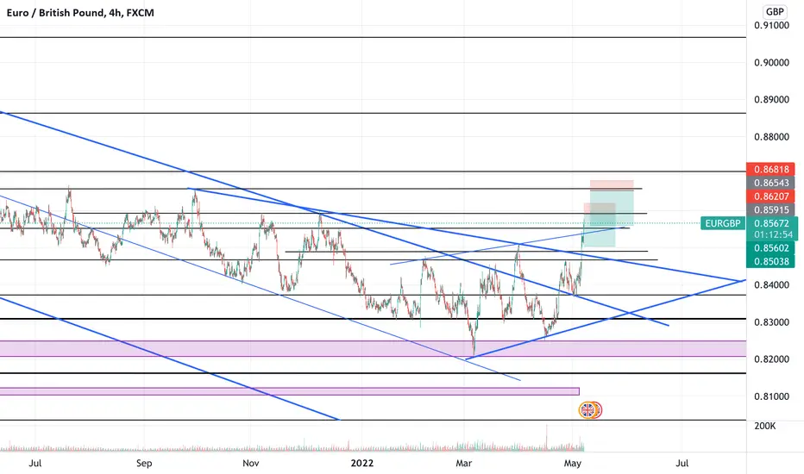The height and width of the screenshot is (474, 804).
Task: Select the wide purple zone near 0.82000
Action: click(x=373, y=348)
